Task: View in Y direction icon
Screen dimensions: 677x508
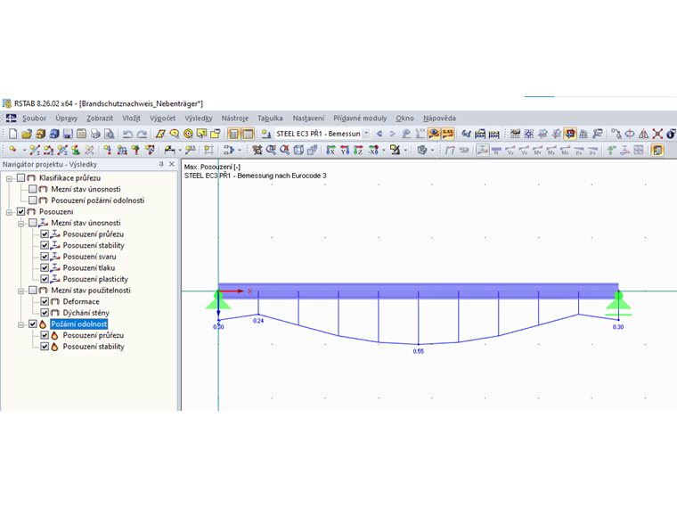Action: click(345, 150)
